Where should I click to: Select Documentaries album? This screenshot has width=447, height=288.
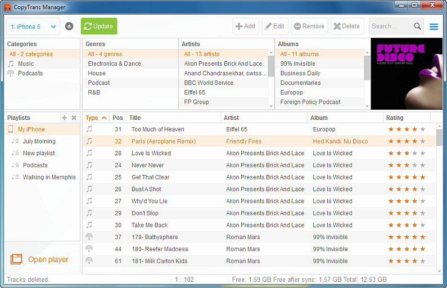pyautogui.click(x=319, y=83)
